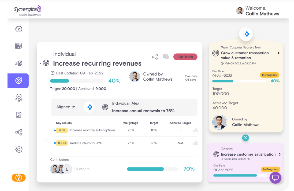Open the hand-holding-target icon in sidebar
The width and height of the screenshot is (294, 191).
[19, 63]
